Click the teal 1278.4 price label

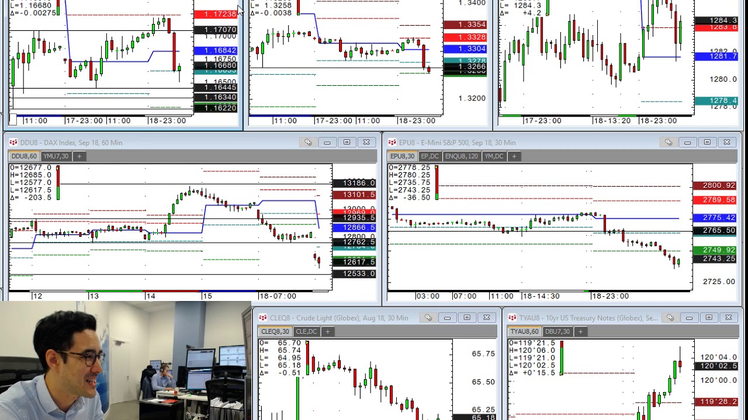pyautogui.click(x=717, y=101)
